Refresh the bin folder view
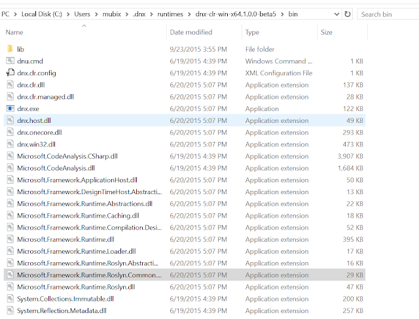 click(348, 14)
